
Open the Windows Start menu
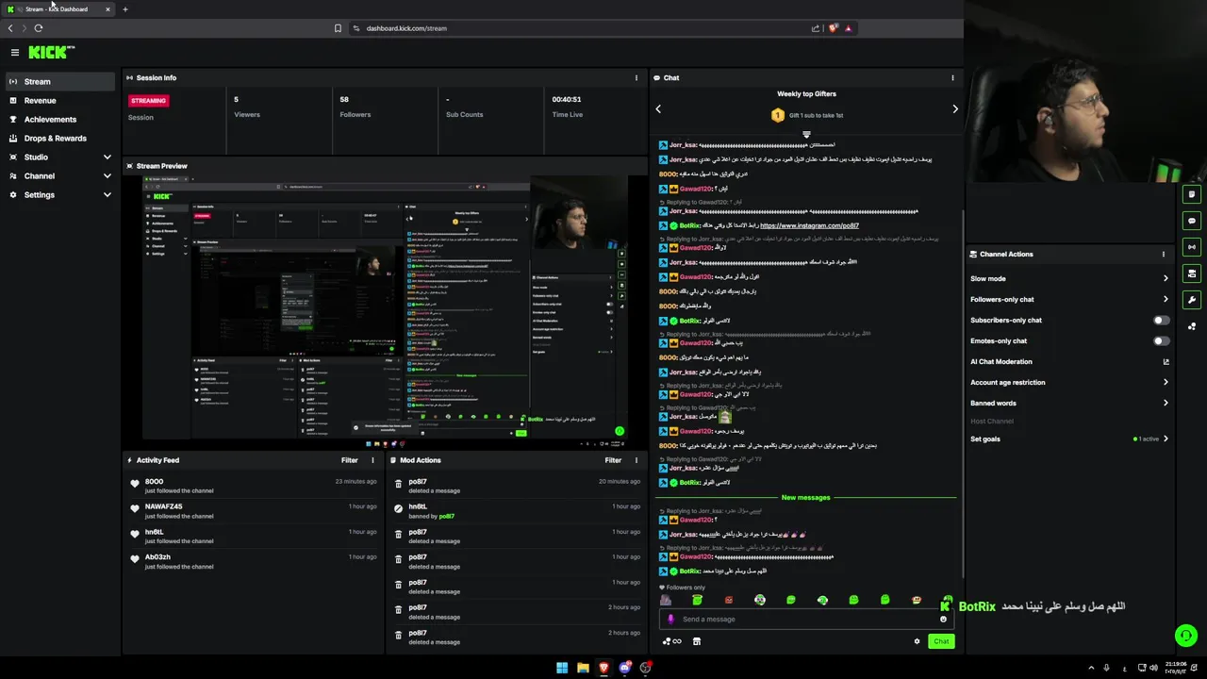click(562, 668)
